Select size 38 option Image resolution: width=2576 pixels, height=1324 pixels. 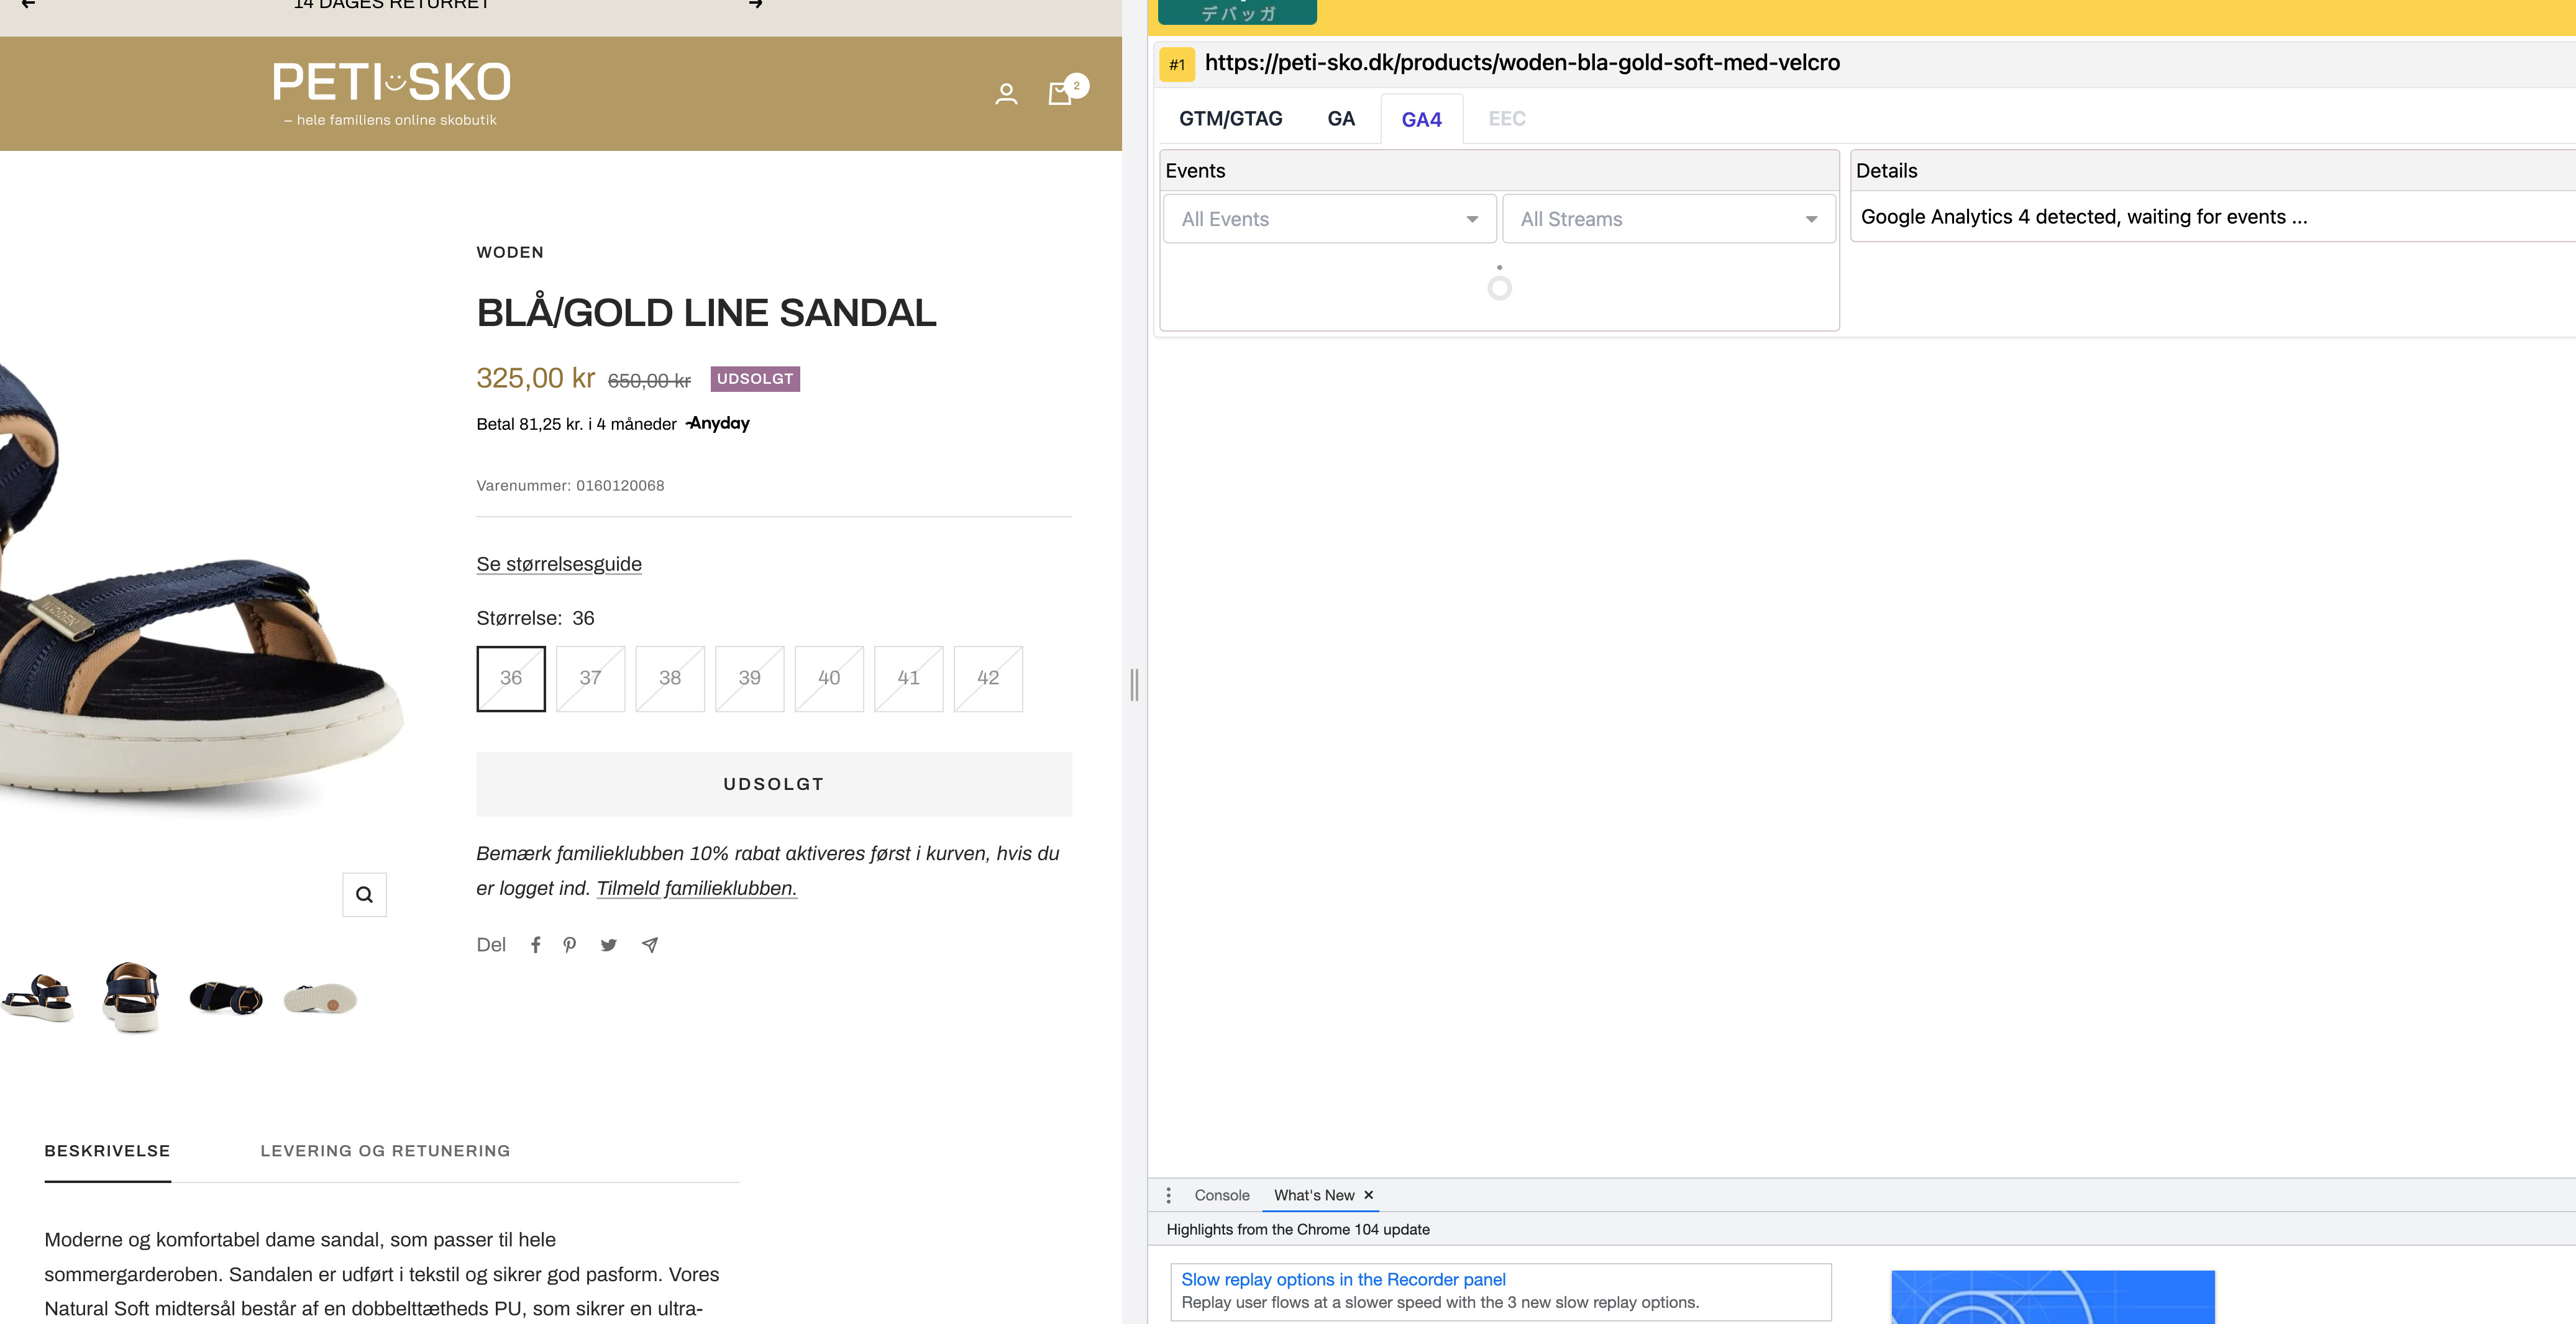pyautogui.click(x=670, y=679)
